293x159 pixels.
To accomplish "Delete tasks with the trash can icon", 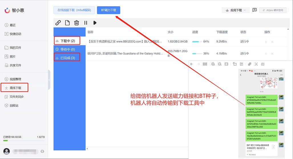I will [x=76, y=23].
